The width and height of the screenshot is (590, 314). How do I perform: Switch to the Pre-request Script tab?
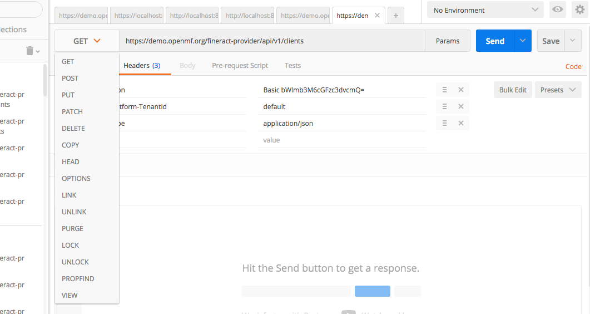(240, 66)
